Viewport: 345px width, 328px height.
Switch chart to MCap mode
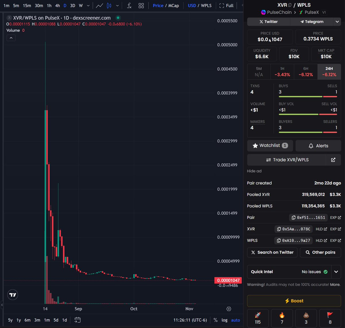[x=173, y=5]
